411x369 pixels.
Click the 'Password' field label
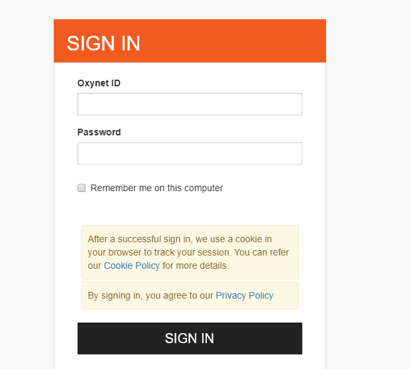pyautogui.click(x=99, y=132)
